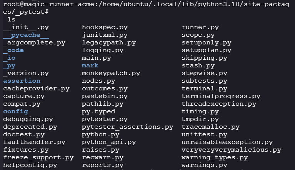The width and height of the screenshot is (295, 170).
Task: Select the unraisableexception.py entry
Action: [227, 142]
